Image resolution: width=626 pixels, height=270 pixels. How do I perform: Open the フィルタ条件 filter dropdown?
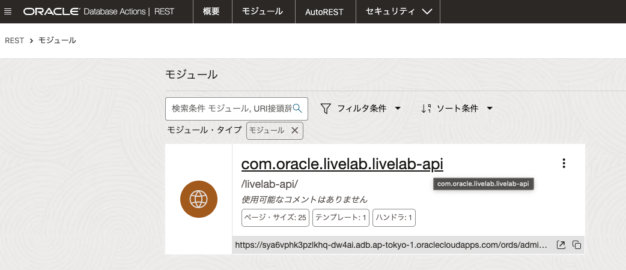361,109
